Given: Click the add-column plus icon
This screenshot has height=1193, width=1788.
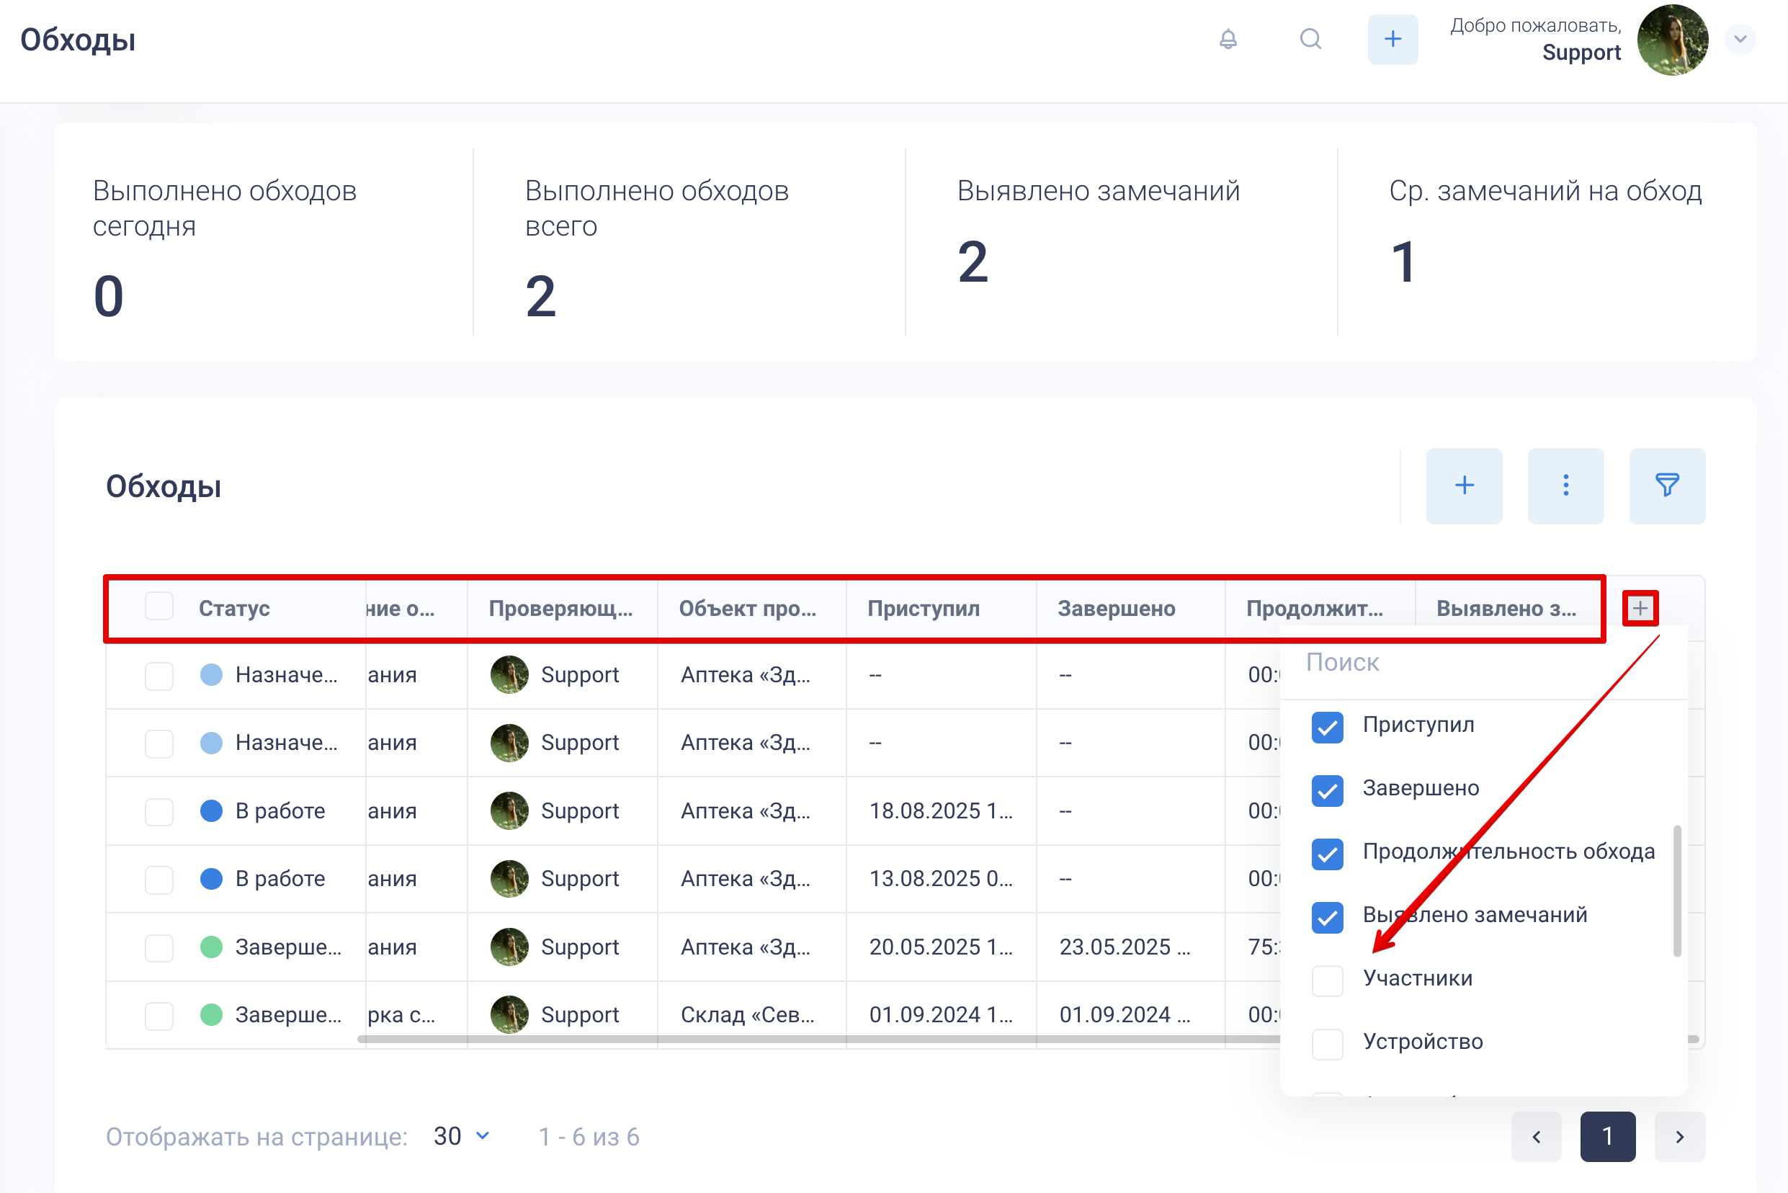Looking at the screenshot, I should tap(1639, 608).
